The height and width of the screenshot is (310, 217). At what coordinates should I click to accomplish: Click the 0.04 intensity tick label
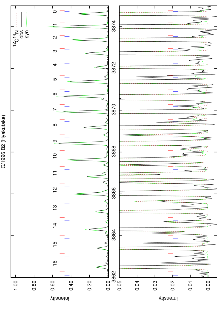click(x=137, y=286)
